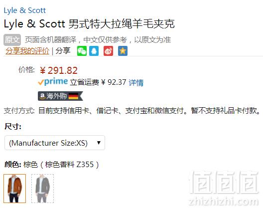Click the product title text
Viewport: 263px width, 210px height.
89,23
